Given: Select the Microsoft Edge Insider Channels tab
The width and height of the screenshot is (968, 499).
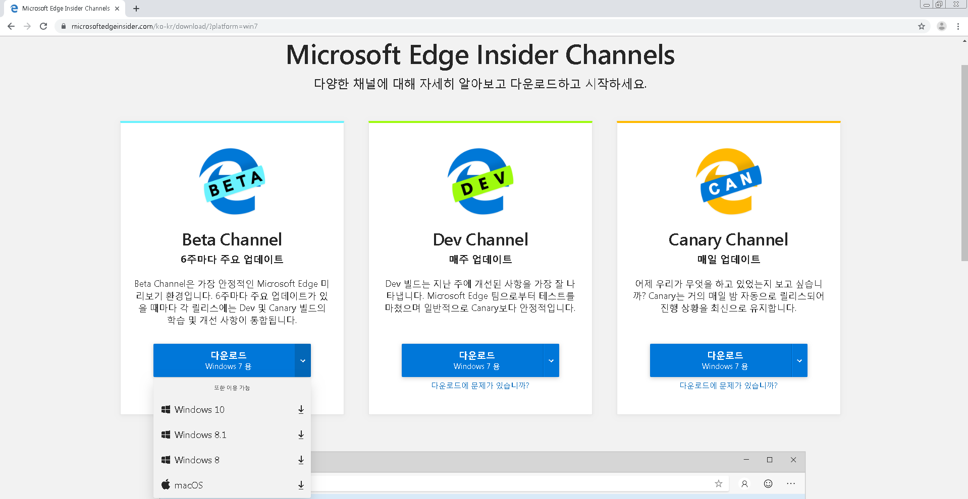Looking at the screenshot, I should (x=65, y=9).
